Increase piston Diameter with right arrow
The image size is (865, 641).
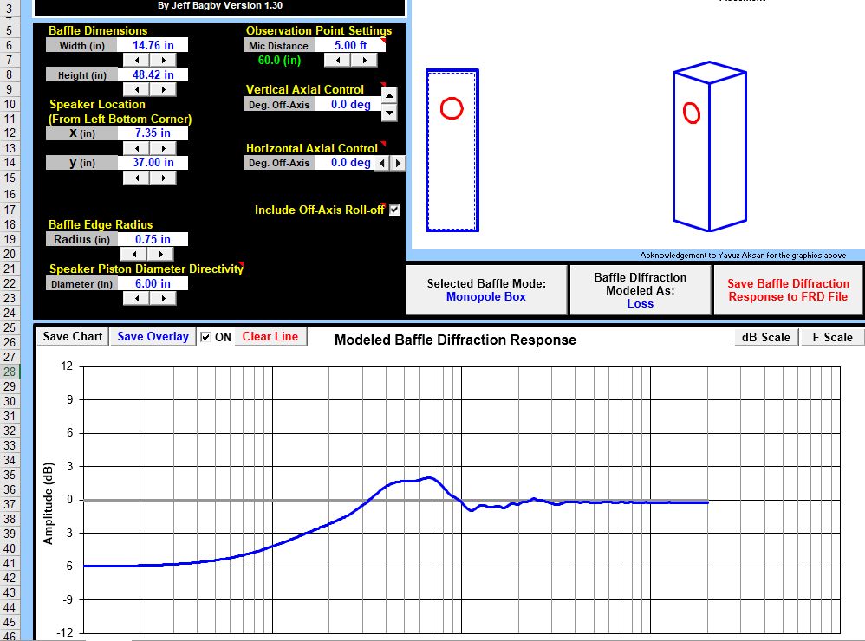163,298
